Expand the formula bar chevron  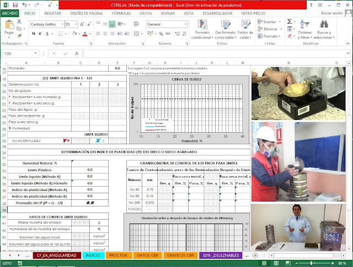pos(348,53)
